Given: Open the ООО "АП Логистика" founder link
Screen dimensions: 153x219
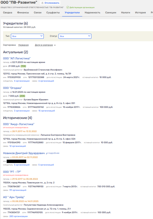Looking at the screenshot, I should [17, 59].
